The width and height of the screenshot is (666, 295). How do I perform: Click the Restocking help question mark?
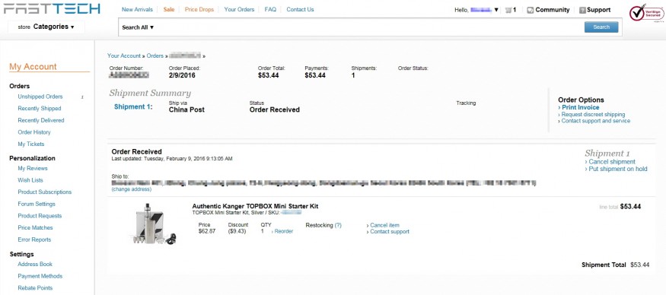(x=338, y=225)
